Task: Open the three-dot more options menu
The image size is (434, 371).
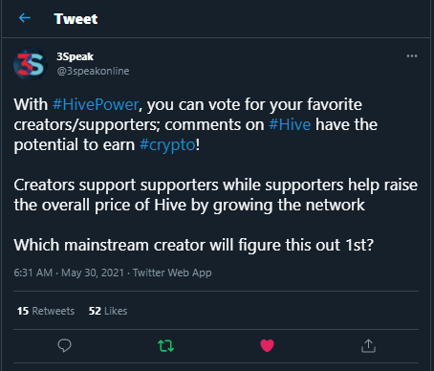Action: (412, 56)
